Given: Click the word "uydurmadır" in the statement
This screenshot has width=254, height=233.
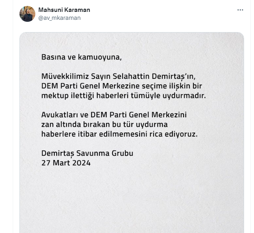Looking at the screenshot, I should pyautogui.click(x=187, y=95).
